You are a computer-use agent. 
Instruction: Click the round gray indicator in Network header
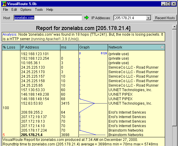[162, 47]
